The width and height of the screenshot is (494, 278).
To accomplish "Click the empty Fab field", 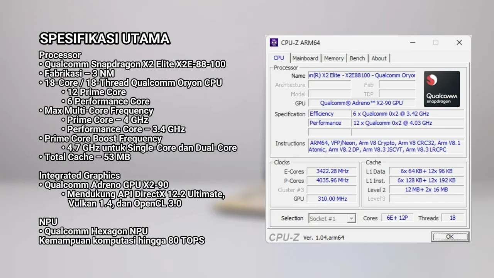I will click(397, 85).
